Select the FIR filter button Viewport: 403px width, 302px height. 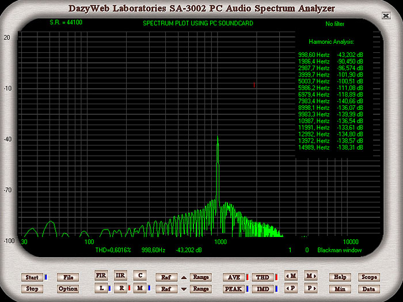tap(101, 275)
